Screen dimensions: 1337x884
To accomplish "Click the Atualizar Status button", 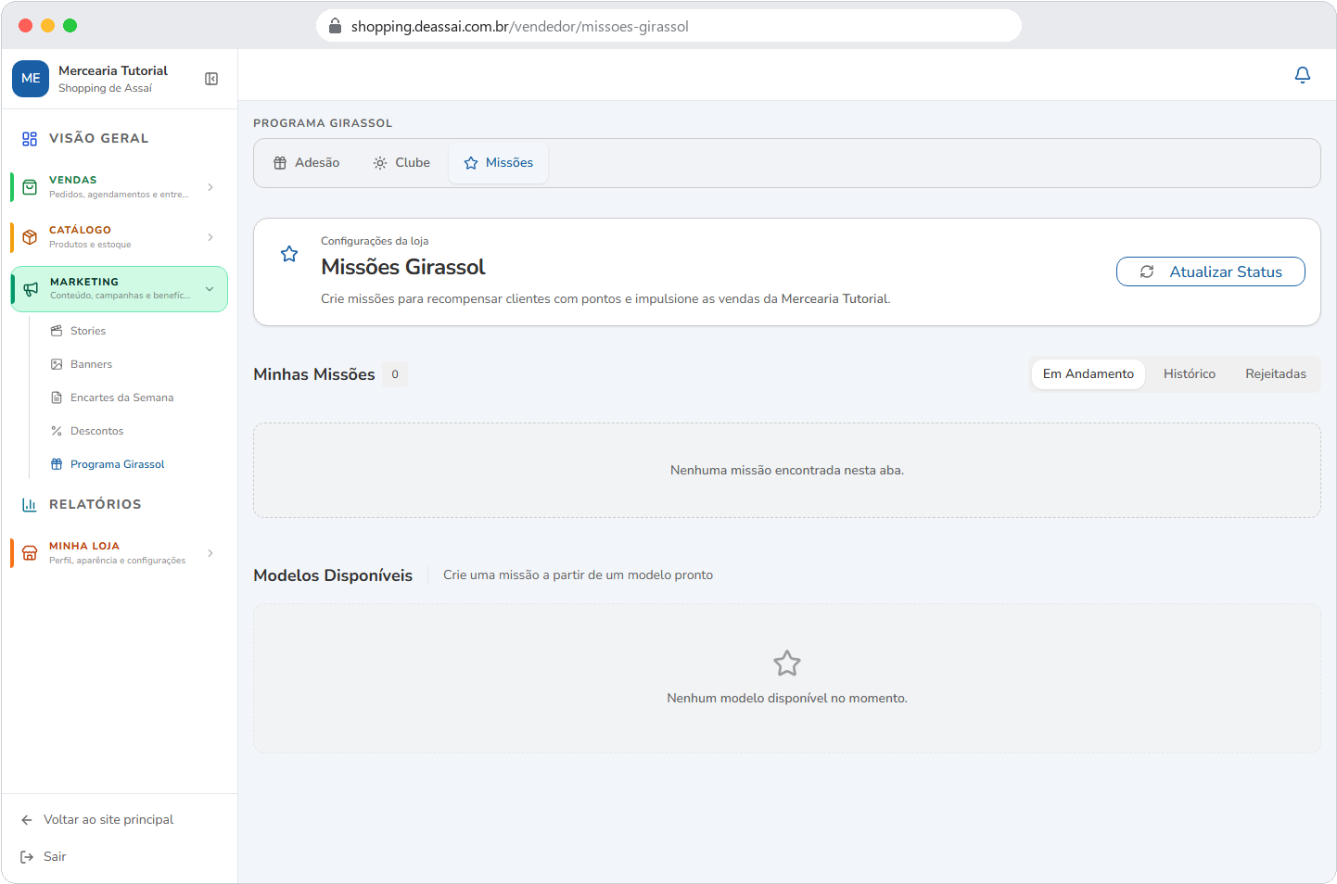I will coord(1211,272).
